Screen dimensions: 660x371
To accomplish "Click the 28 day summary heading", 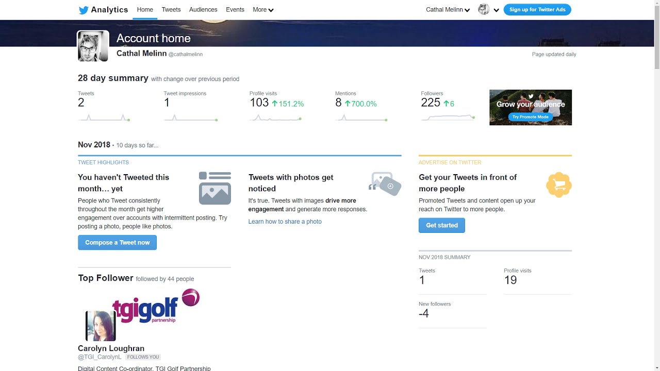I will 113,78.
